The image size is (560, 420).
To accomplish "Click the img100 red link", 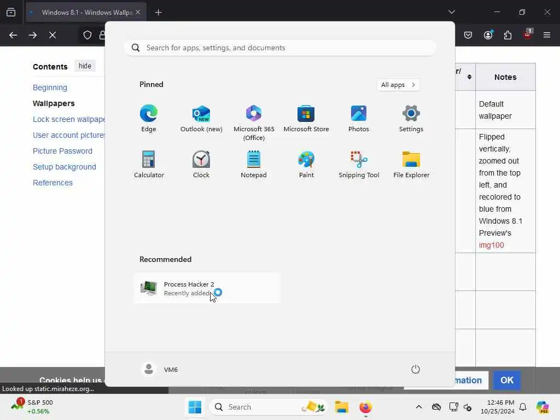I will [492, 245].
